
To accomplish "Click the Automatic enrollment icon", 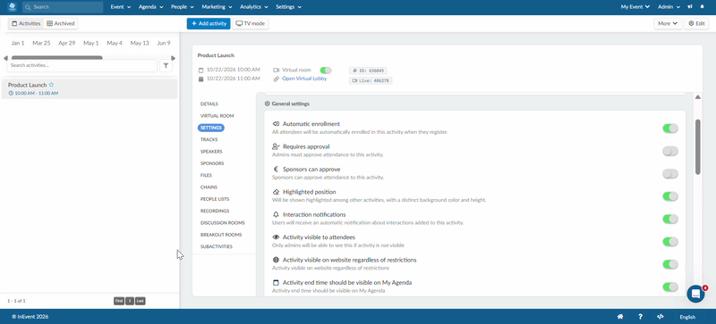I will (x=276, y=124).
